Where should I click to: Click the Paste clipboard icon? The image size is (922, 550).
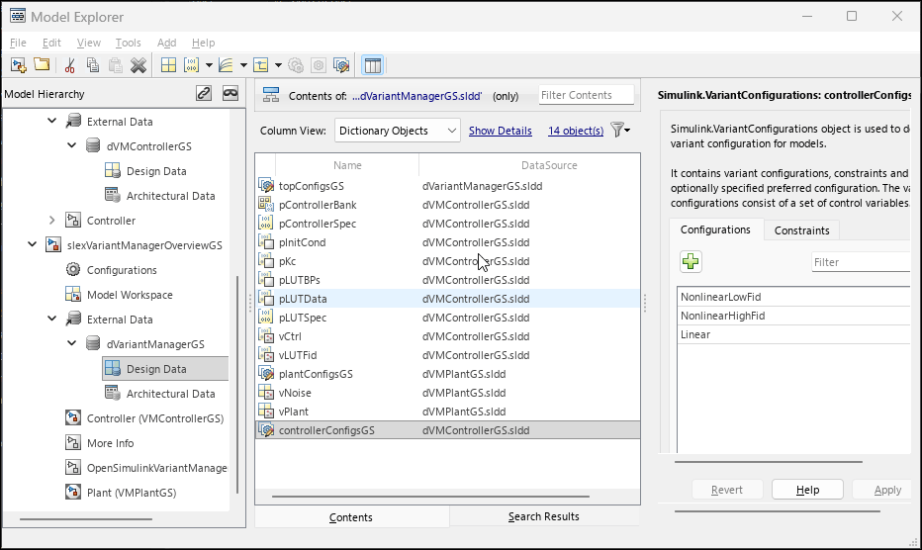(115, 65)
